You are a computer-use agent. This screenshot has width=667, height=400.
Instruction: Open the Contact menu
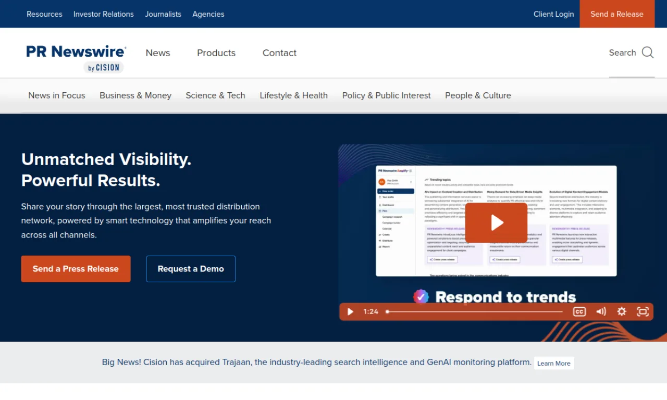(279, 53)
